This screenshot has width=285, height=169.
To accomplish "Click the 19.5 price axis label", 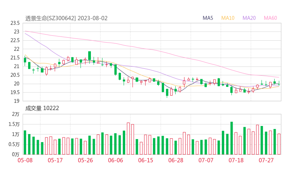I will tap(15, 92).
